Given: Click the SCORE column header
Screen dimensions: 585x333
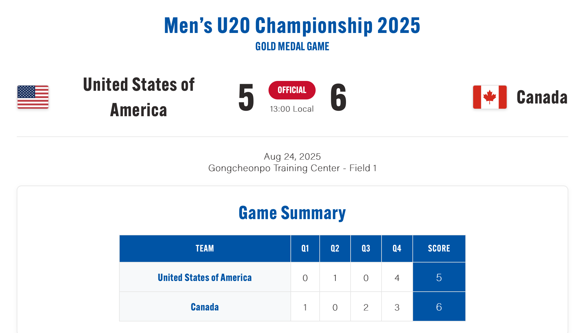Looking at the screenshot, I should (x=439, y=249).
